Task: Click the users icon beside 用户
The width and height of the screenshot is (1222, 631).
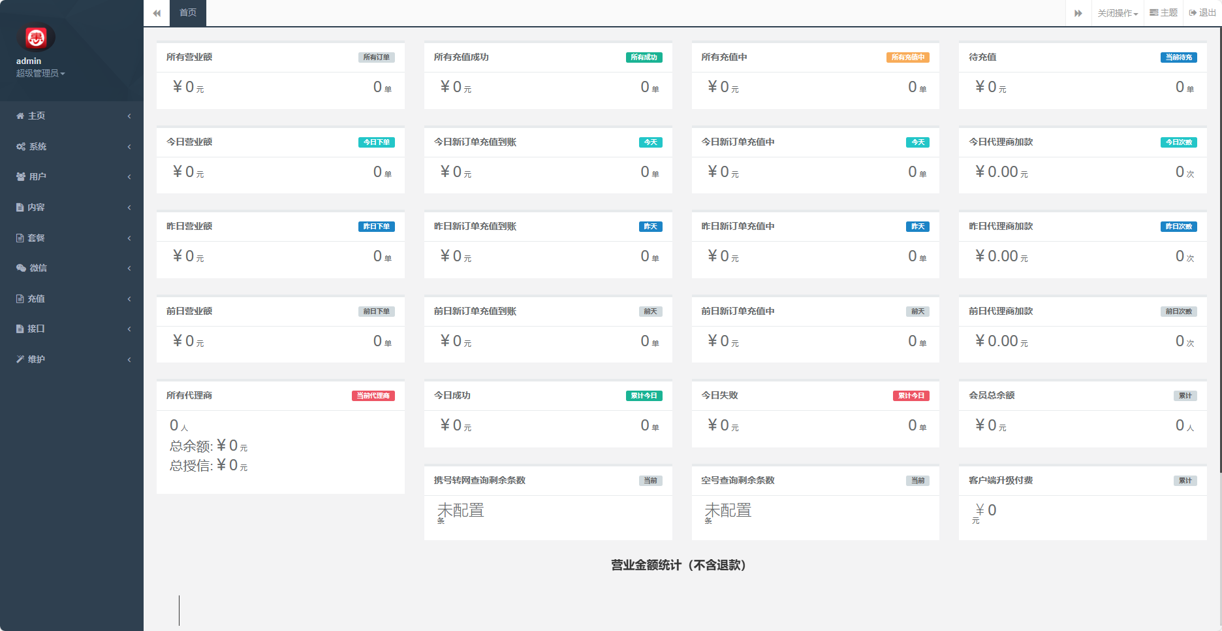Action: [21, 177]
